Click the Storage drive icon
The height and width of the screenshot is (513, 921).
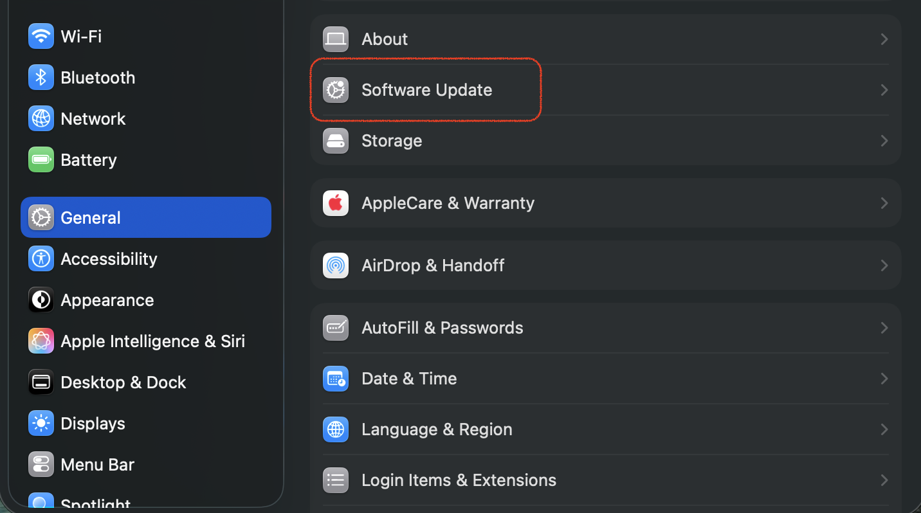(336, 141)
